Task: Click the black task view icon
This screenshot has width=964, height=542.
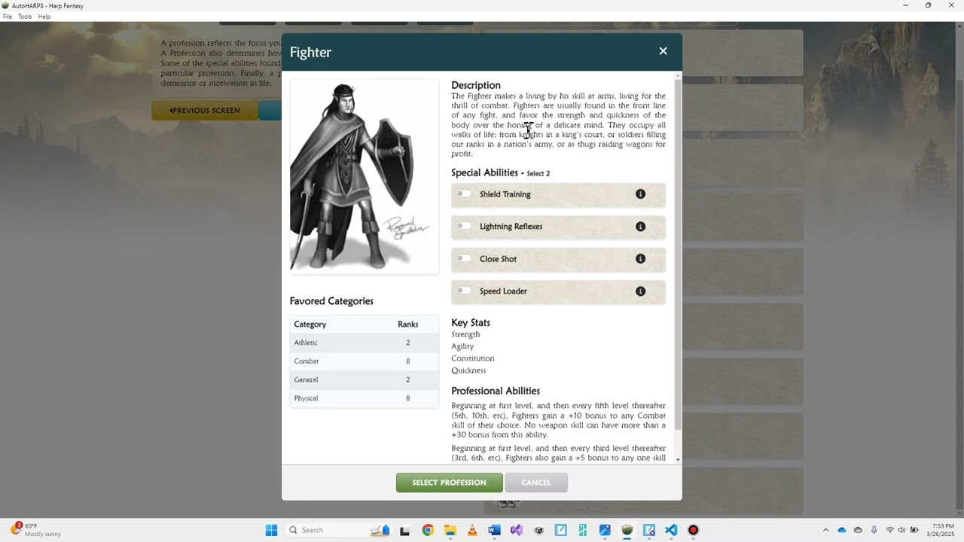Action: coord(405,530)
